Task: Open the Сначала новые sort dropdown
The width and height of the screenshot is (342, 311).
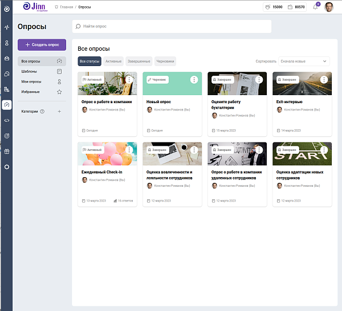Action: [x=304, y=62]
